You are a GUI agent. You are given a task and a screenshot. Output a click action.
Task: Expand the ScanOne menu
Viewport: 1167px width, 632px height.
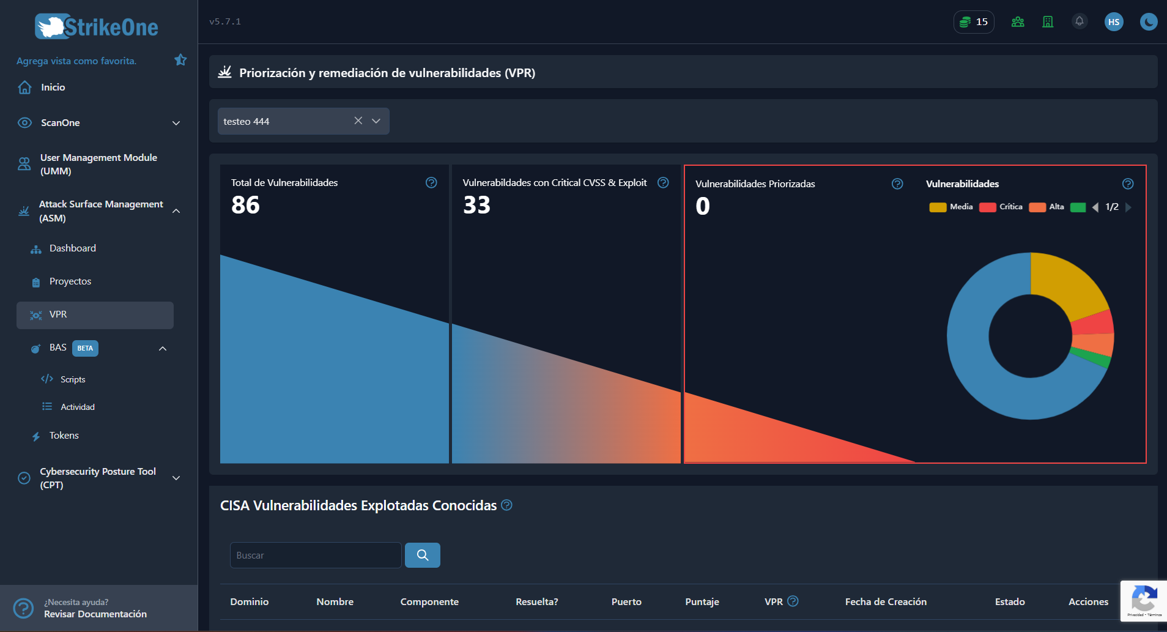(99, 123)
